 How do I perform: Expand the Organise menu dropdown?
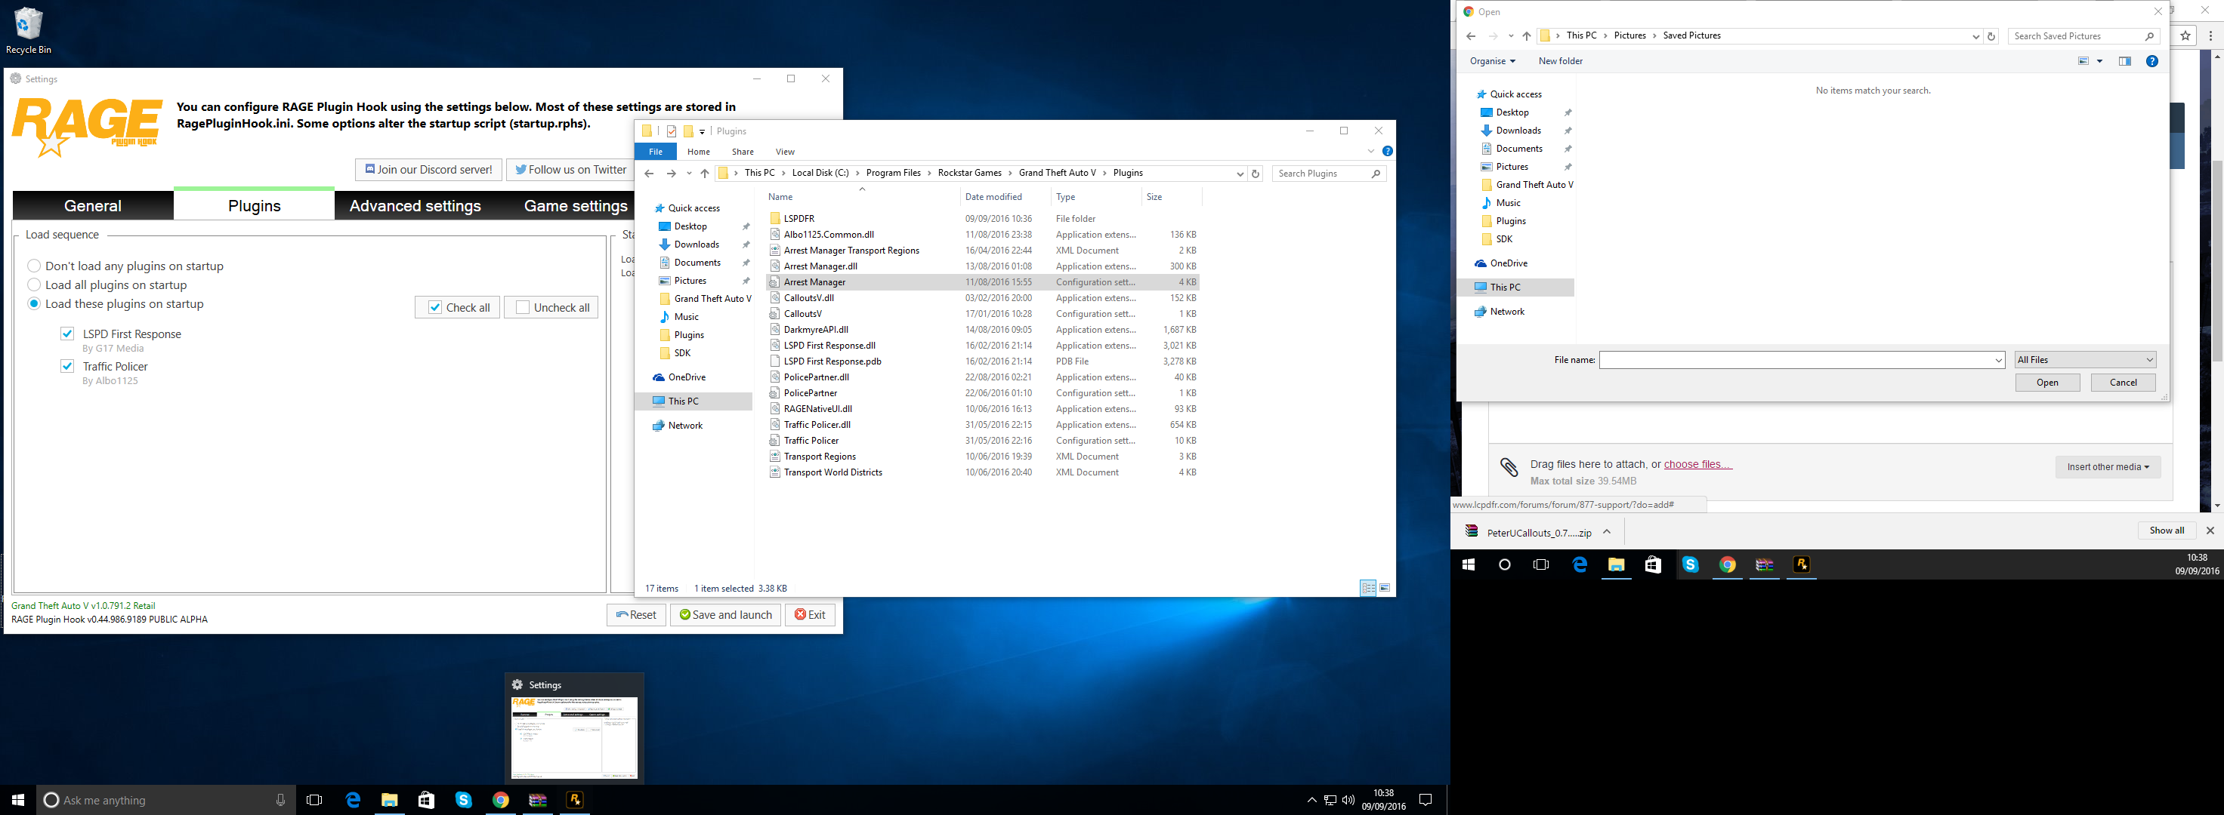(x=1492, y=61)
